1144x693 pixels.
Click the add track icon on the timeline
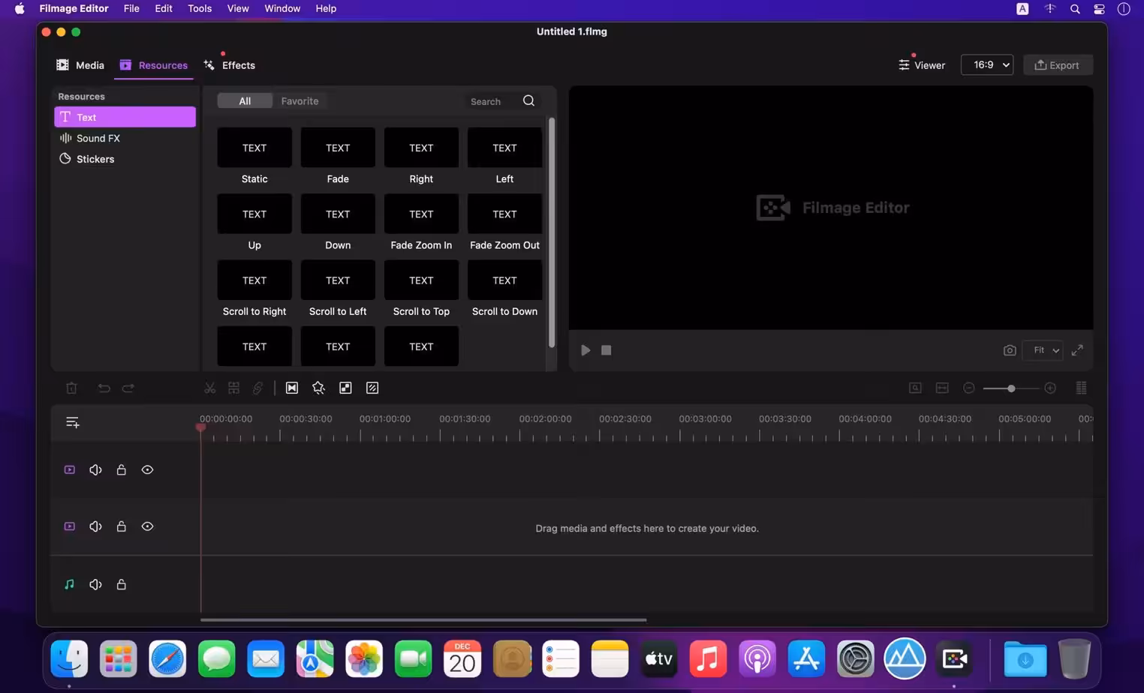(73, 422)
